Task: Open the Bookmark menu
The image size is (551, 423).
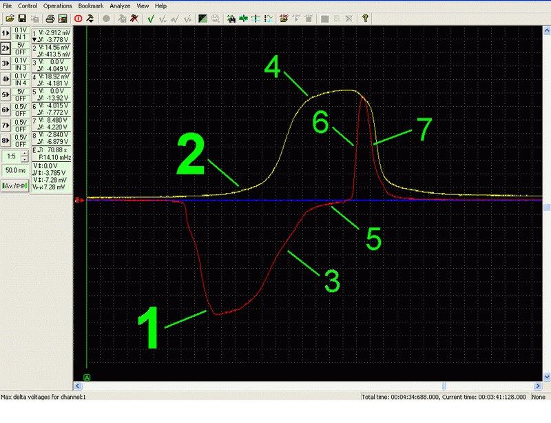Action: pyautogui.click(x=91, y=6)
